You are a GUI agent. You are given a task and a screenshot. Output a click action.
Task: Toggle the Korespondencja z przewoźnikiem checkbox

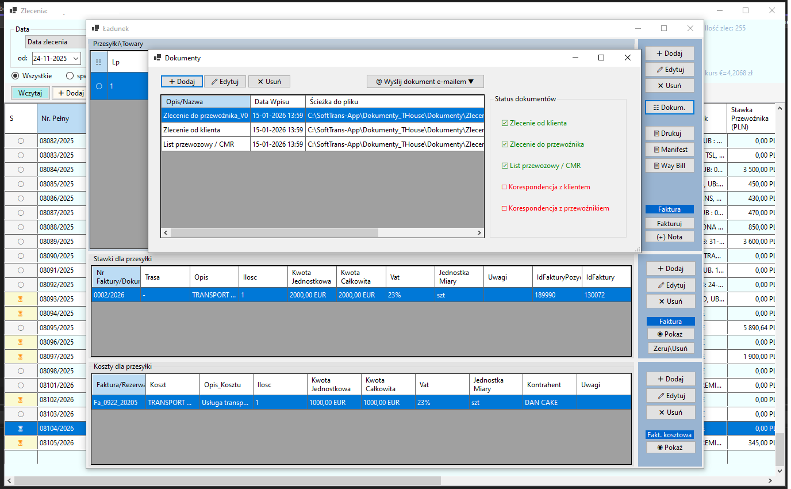tap(505, 208)
